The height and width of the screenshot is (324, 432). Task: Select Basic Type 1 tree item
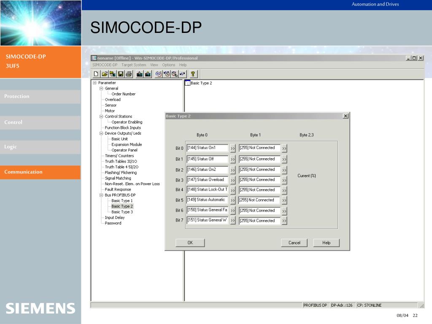point(122,201)
